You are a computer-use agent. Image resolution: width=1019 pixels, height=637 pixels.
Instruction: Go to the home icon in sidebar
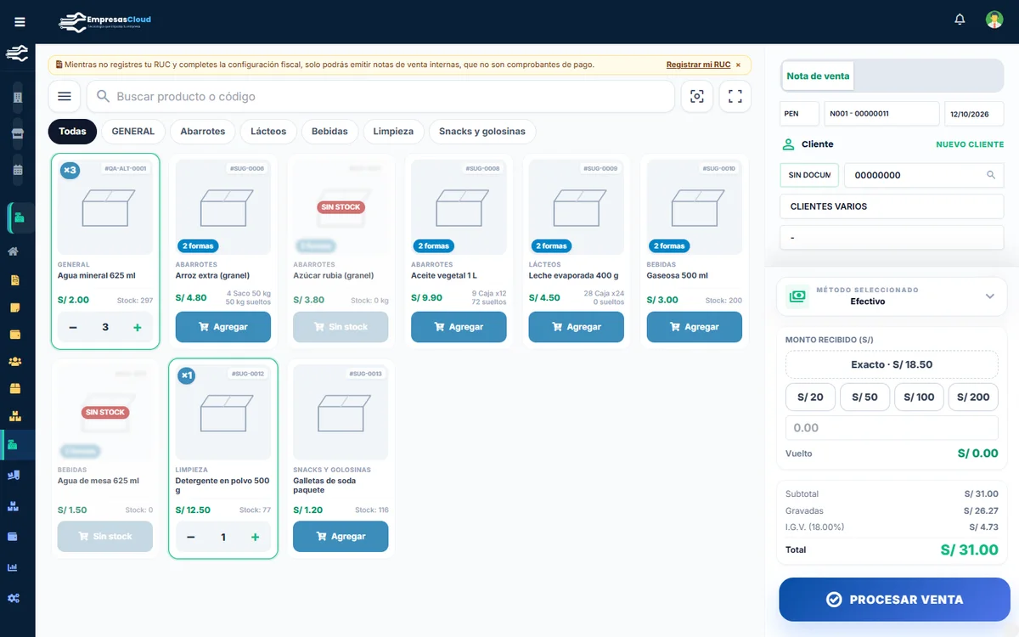point(14,251)
